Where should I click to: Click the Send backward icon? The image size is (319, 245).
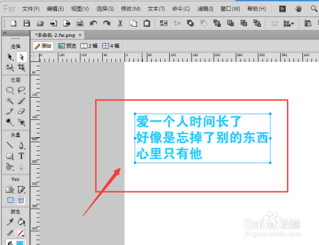point(244,23)
